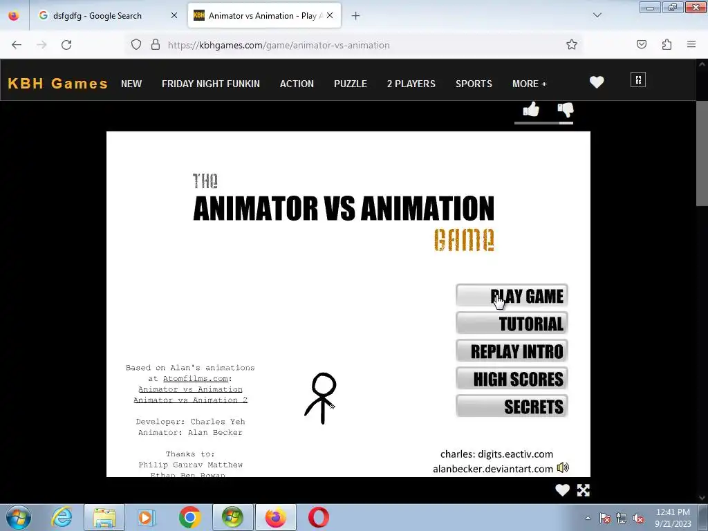Open the Animator vs Animation link
Screen dimensions: 708x531
tap(190, 389)
